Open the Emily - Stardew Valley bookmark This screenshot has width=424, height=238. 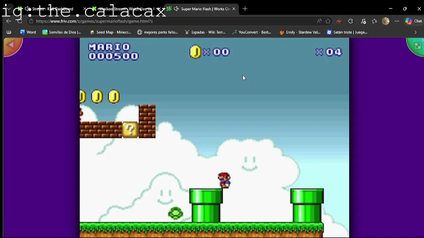point(300,32)
